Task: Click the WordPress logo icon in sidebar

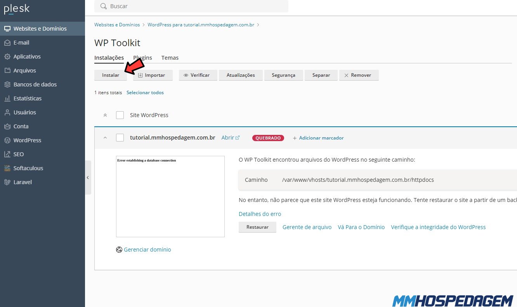Action: (7, 140)
